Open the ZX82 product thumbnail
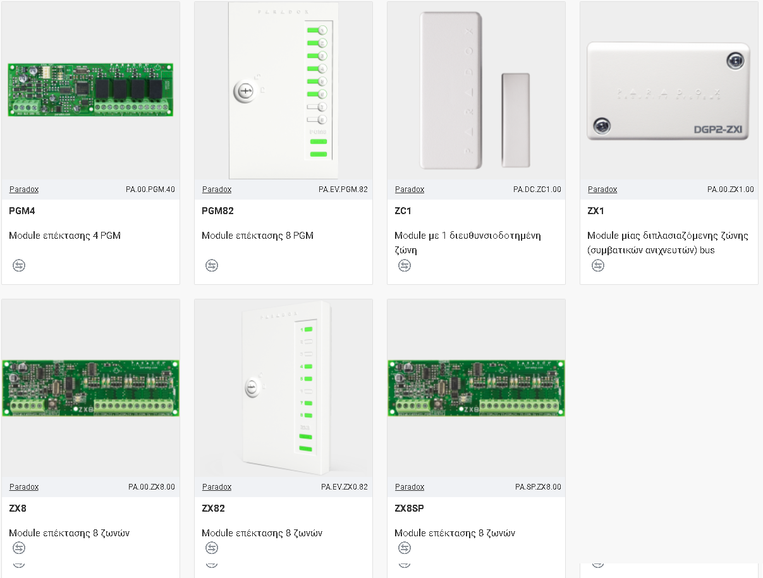 pos(283,388)
